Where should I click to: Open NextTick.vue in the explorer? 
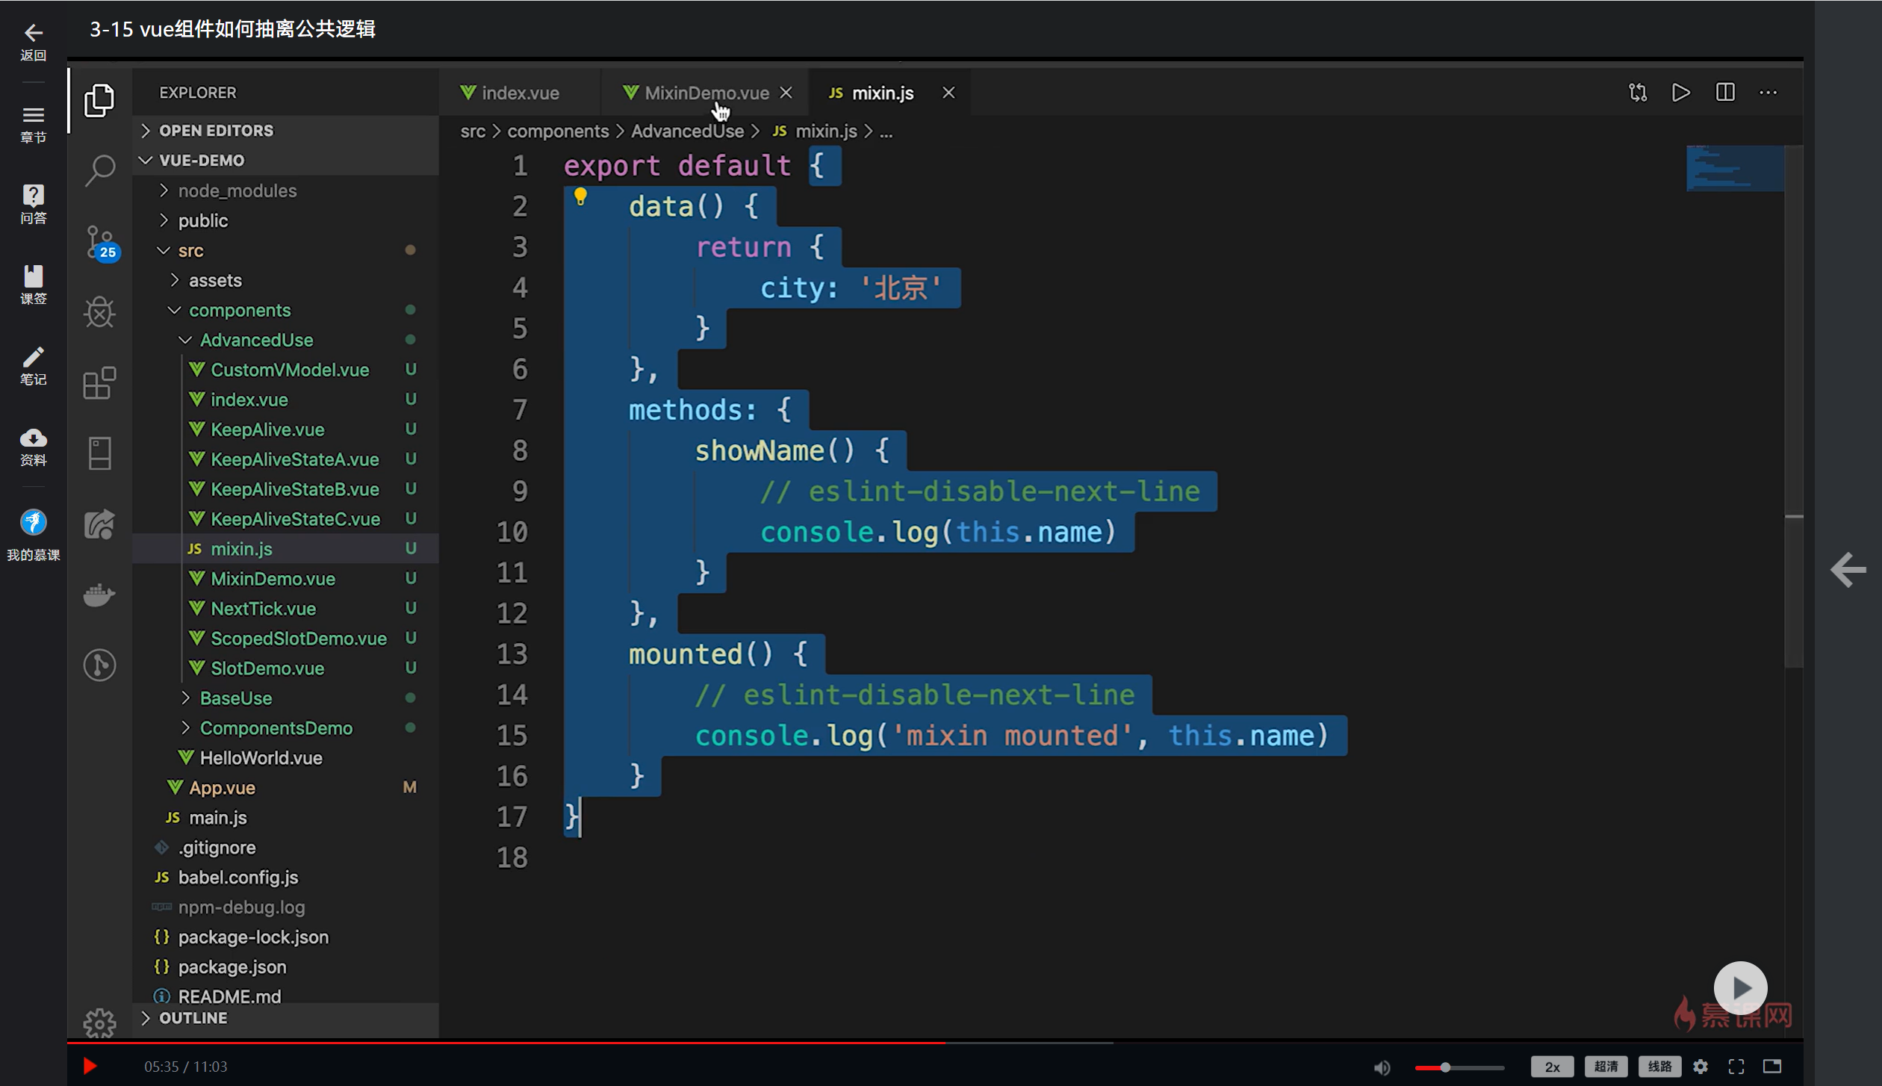285,609
